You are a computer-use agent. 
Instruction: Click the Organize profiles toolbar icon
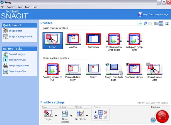167,24
